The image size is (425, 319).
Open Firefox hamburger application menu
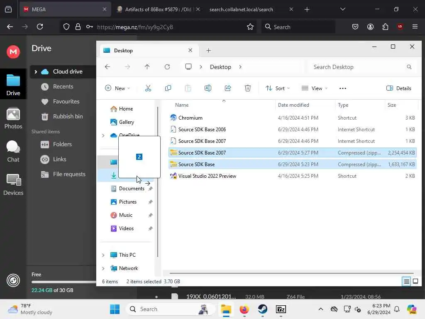point(415,27)
